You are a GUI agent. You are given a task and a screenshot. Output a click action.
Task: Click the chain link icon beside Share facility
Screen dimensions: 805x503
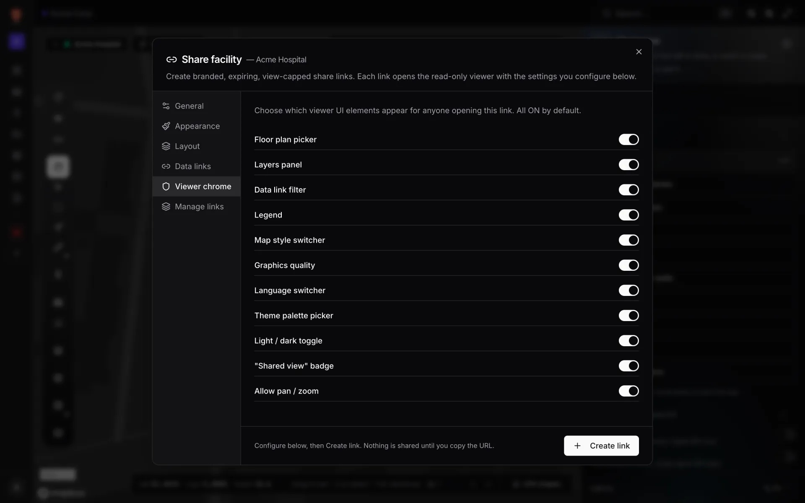pyautogui.click(x=171, y=60)
